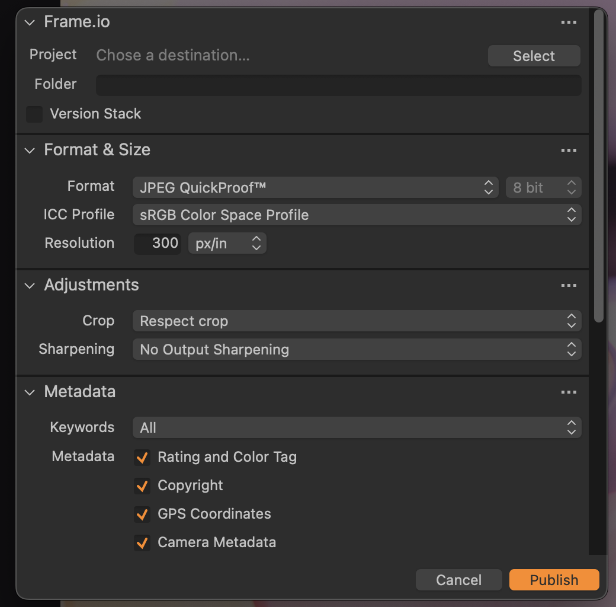Click the Copyright label text
The height and width of the screenshot is (607, 616).
click(x=190, y=486)
